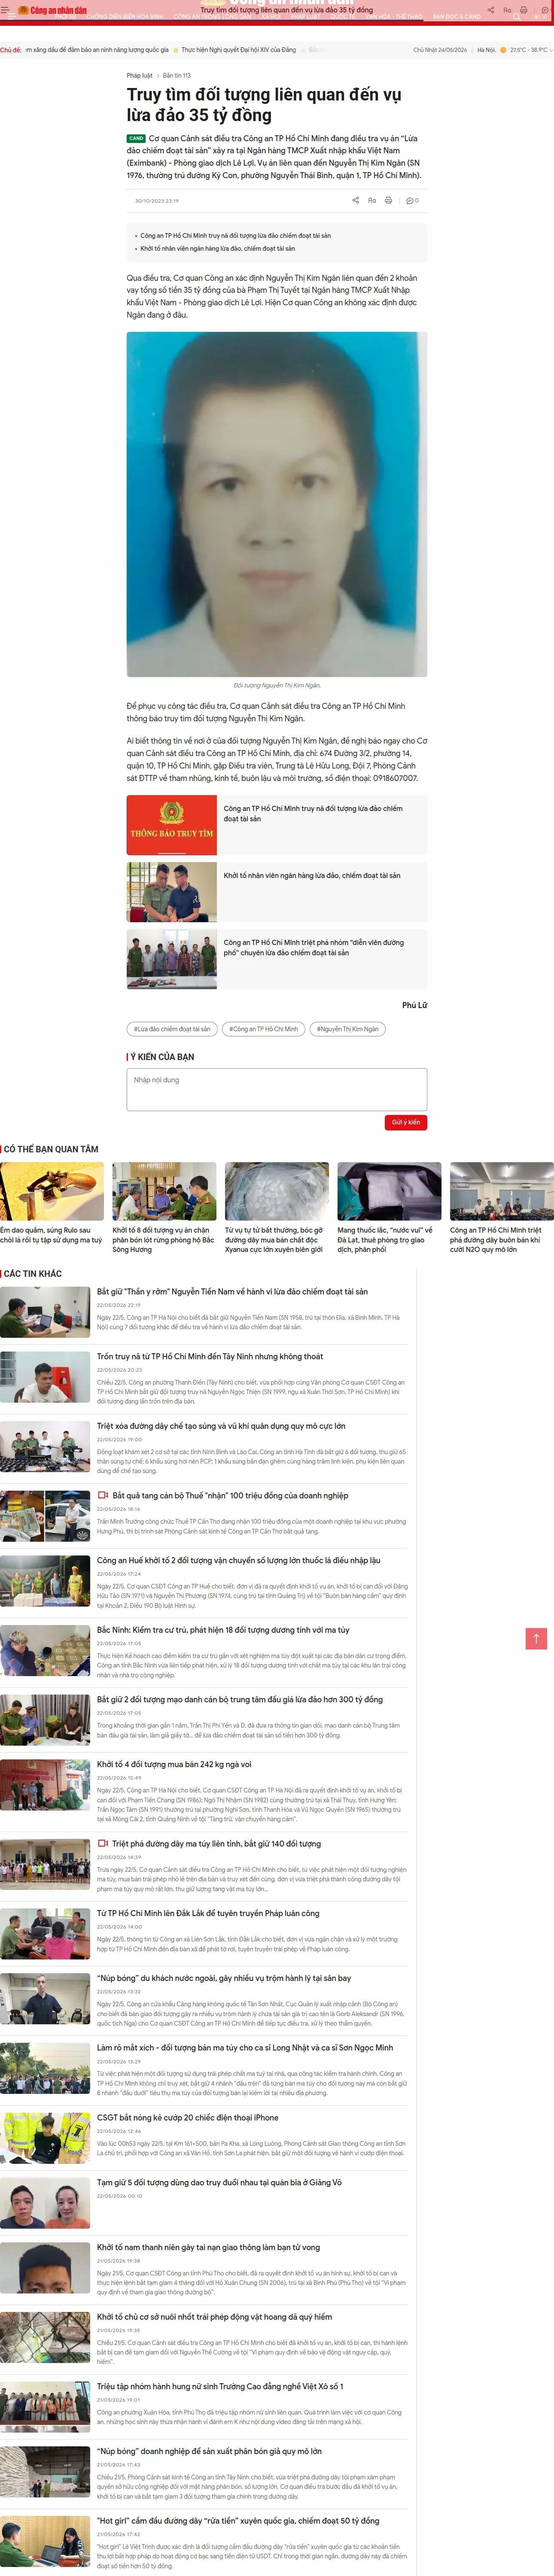Open bullet link 'Khởi tố nhân viên ngân hàng lừa đảo'
The height and width of the screenshot is (2576, 554).
click(218, 248)
